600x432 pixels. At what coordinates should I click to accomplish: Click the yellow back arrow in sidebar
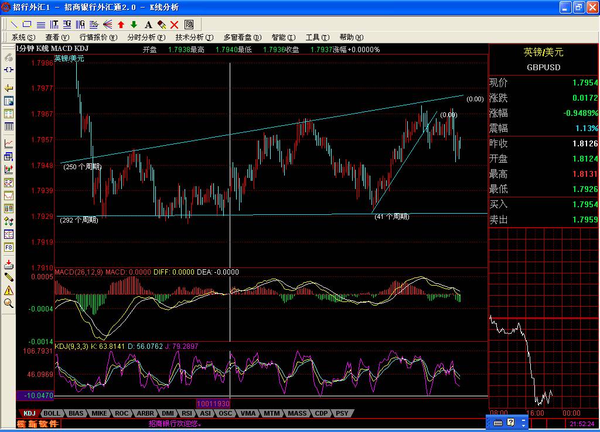click(9, 88)
